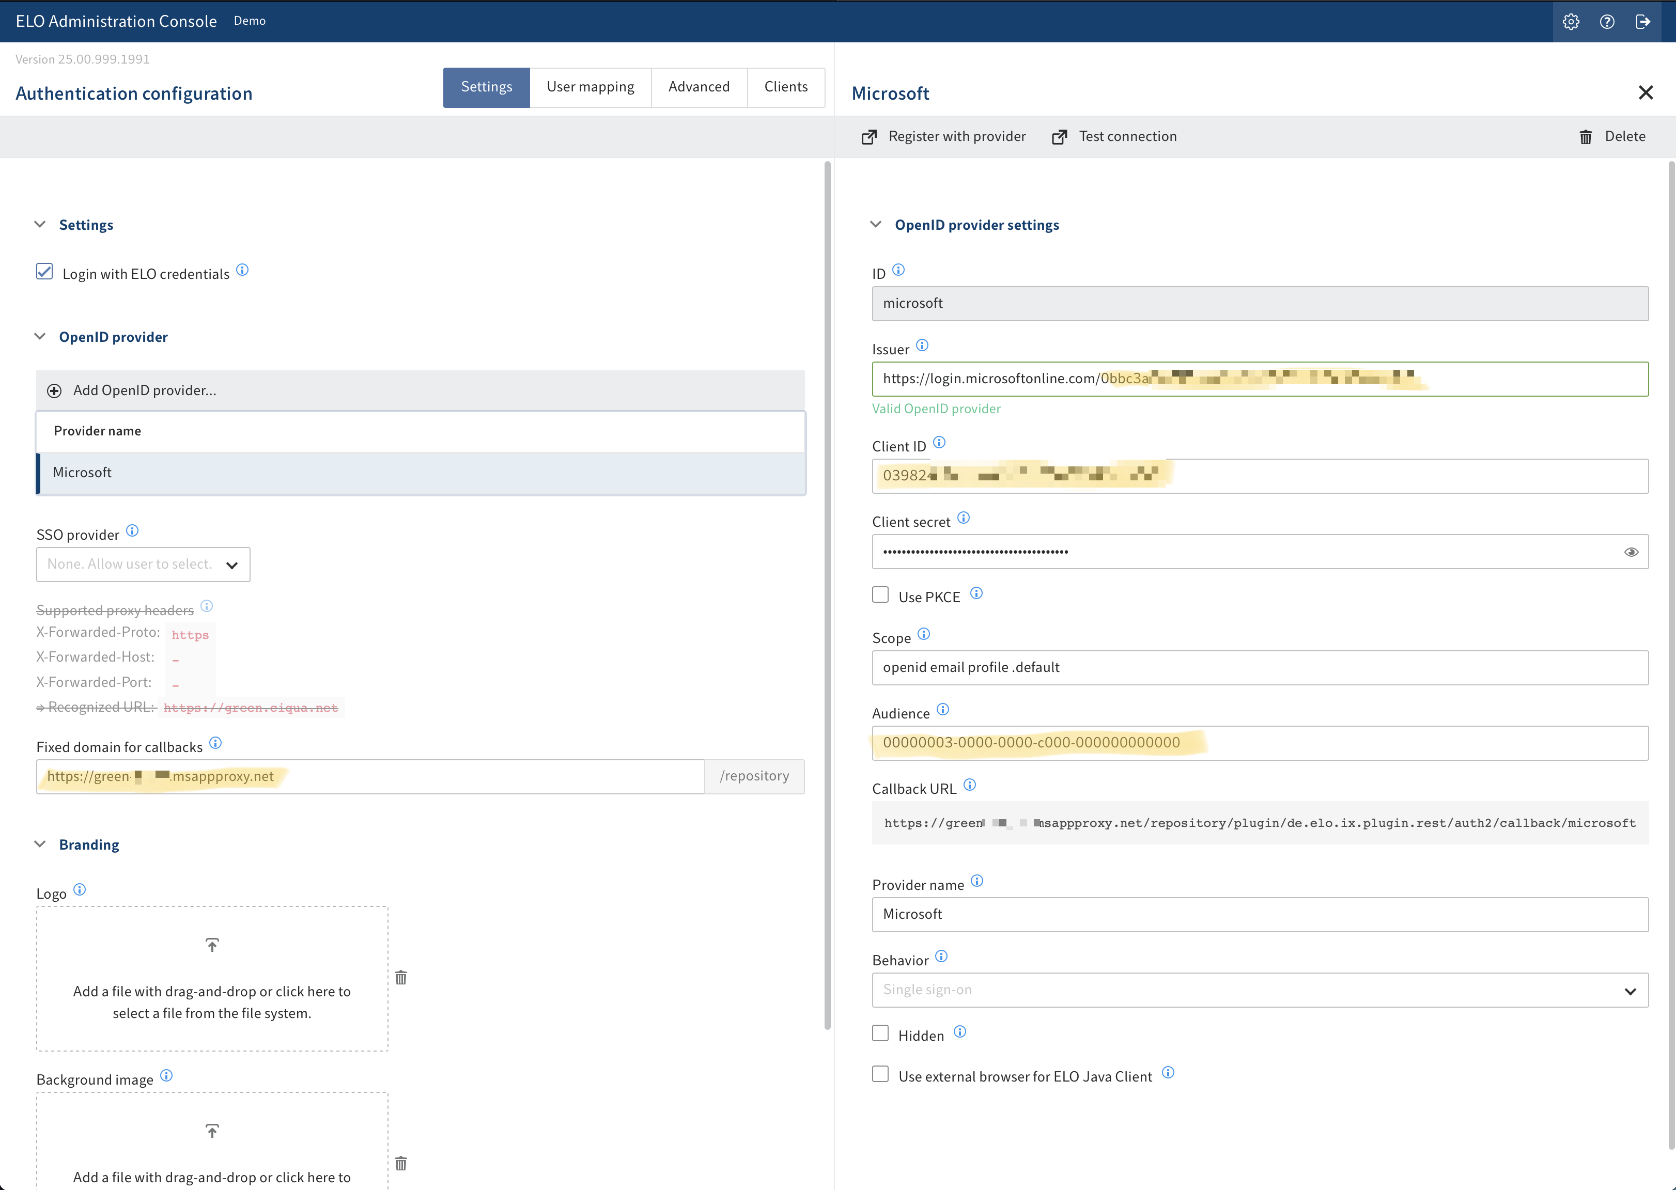
Task: Show info for Behavior dropdown
Action: (x=942, y=956)
